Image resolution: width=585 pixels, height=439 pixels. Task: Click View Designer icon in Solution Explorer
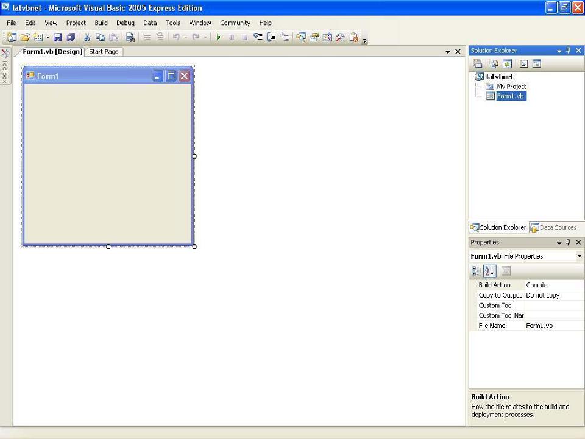[536, 64]
